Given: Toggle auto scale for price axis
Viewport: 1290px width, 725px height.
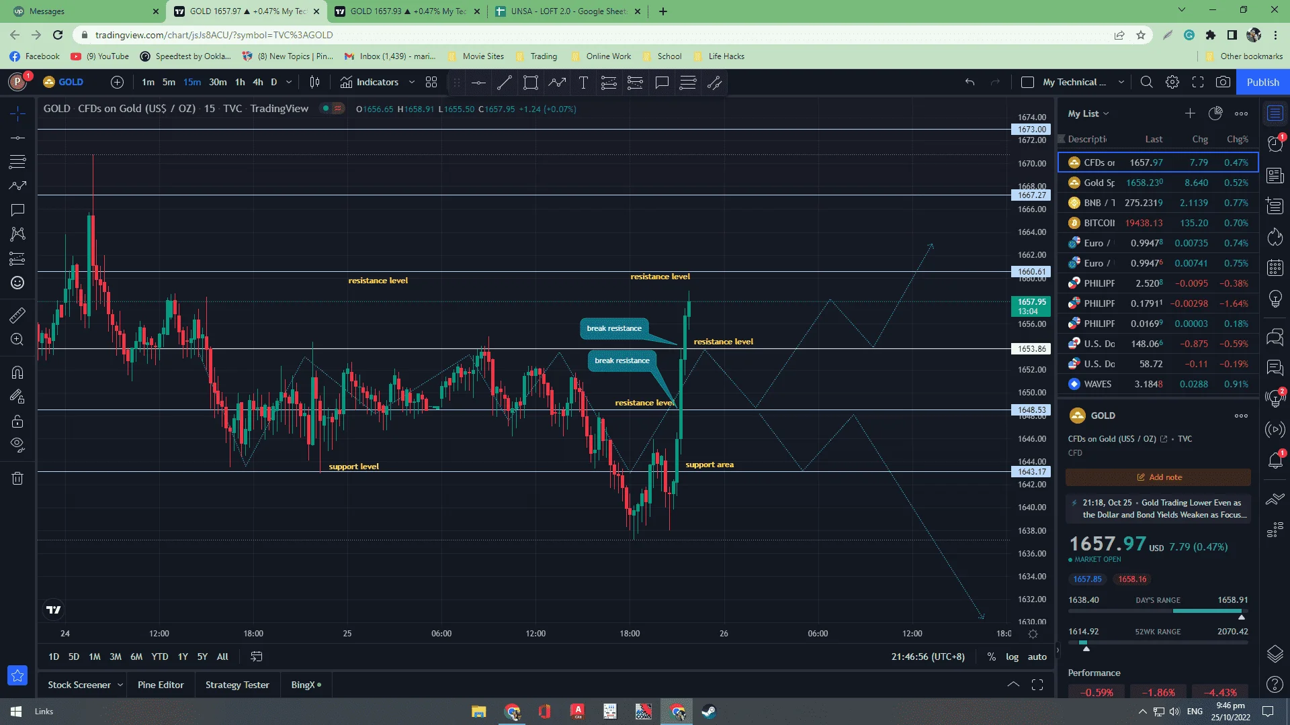Looking at the screenshot, I should pos(1037,657).
